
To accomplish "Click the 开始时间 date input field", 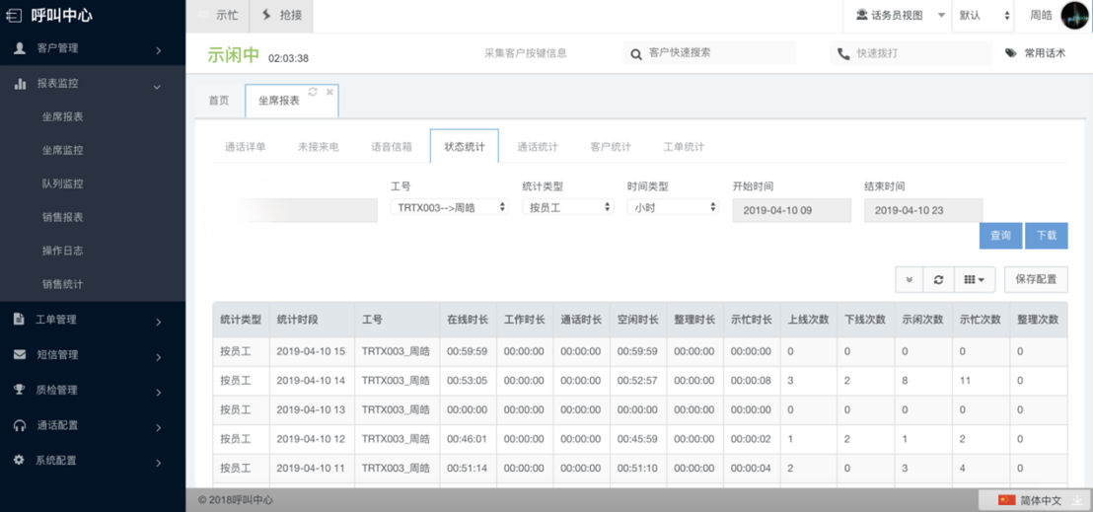I will 791,210.
